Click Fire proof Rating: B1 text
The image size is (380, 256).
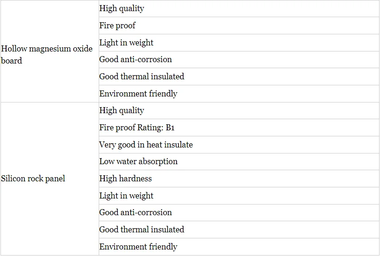tap(137, 128)
